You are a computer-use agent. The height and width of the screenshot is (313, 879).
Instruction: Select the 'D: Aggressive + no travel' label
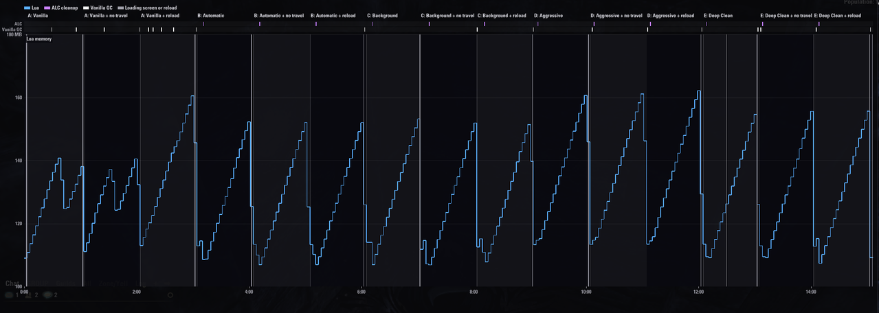tap(616, 15)
